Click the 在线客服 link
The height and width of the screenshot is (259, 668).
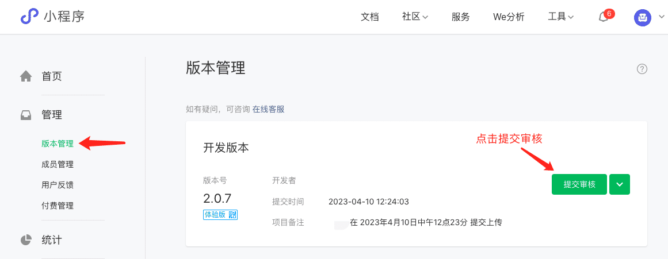pos(268,109)
